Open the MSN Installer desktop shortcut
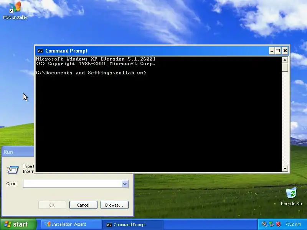The image size is (307, 230). click(15, 10)
